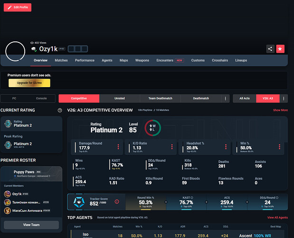Image resolution: width=294 pixels, height=238 pixels.
Task: Select the PC platform toggle
Action: (14, 99)
